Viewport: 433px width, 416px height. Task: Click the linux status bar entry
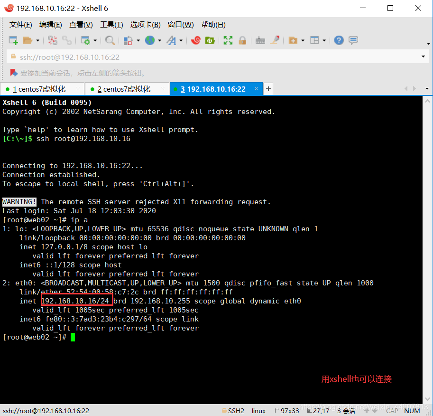pos(258,411)
